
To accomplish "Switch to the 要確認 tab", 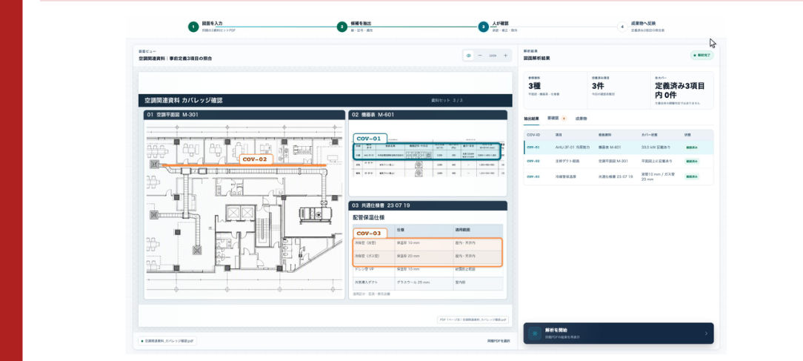I will (556, 119).
